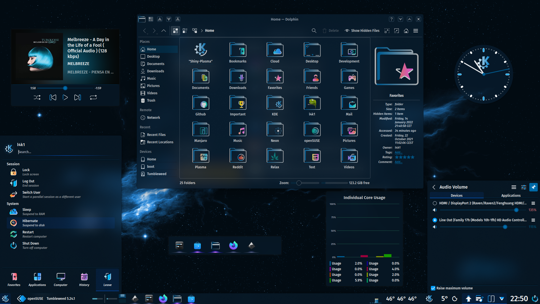This screenshot has width=540, height=304.
Task: Switch Dolphin to icons view mode
Action: pos(175,31)
